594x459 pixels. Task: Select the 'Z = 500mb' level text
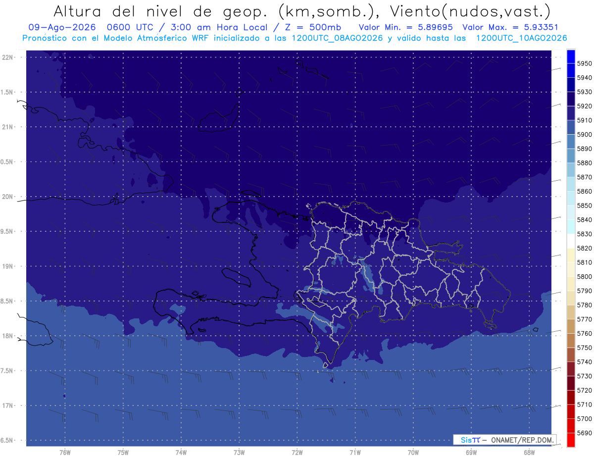(x=312, y=27)
